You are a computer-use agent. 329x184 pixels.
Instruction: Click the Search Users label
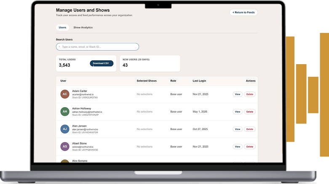(x=64, y=40)
